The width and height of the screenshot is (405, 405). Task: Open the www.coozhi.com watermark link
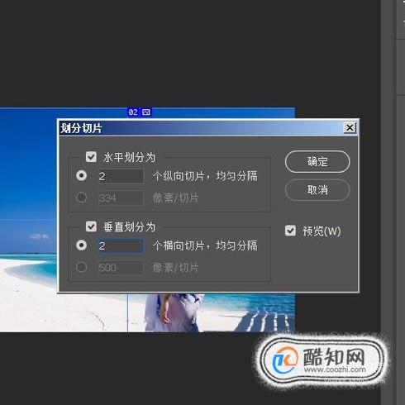pos(335,369)
